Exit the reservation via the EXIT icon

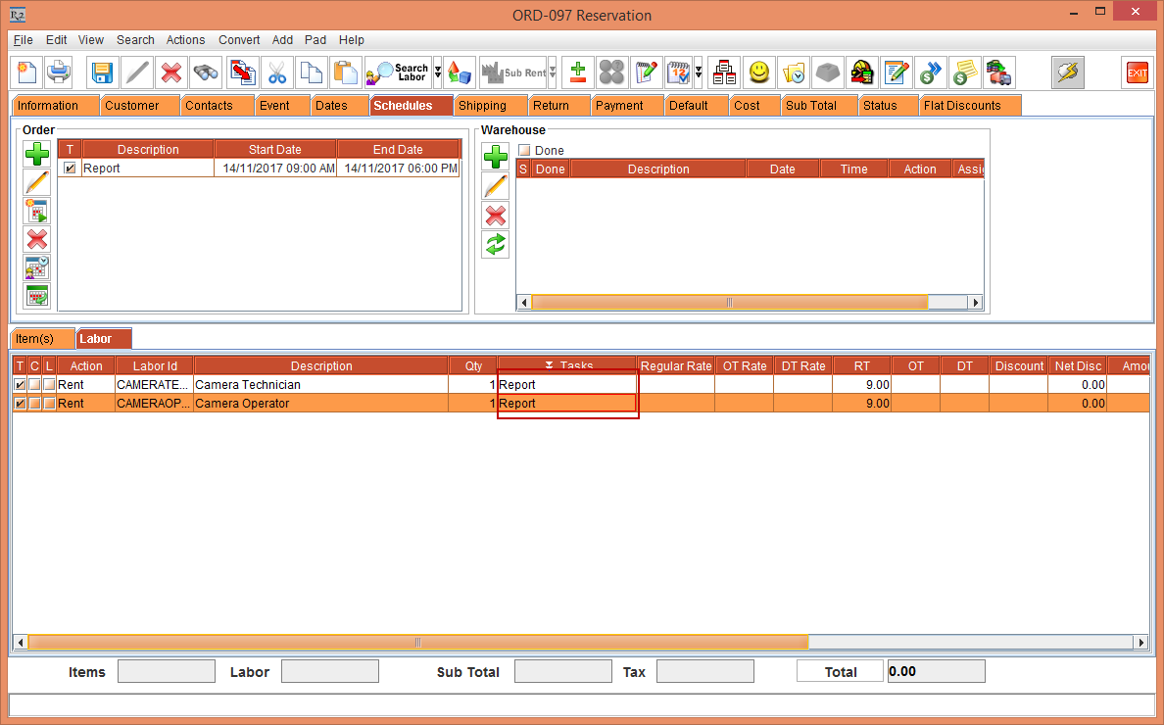coord(1136,72)
